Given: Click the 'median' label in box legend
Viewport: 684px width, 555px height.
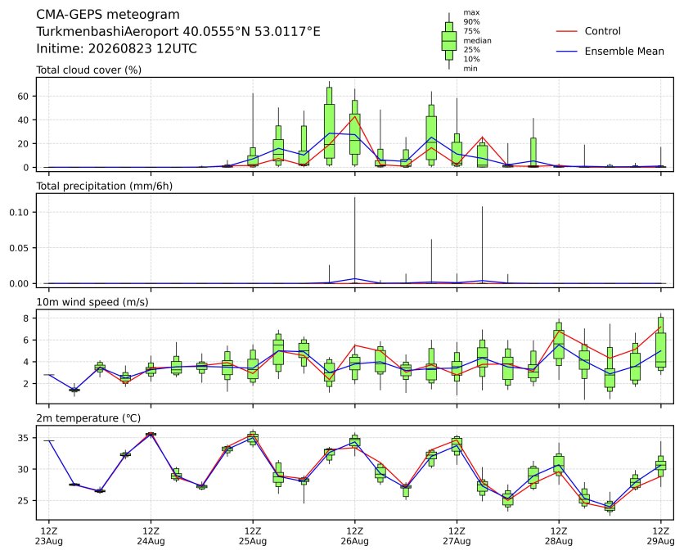Looking at the screenshot, I should coord(477,41).
